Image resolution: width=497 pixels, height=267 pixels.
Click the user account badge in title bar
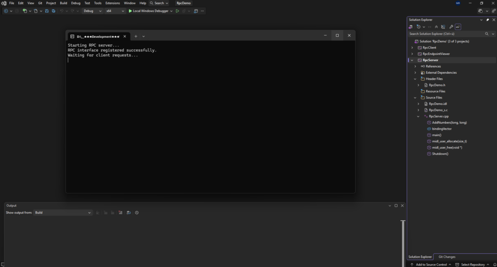458,3
